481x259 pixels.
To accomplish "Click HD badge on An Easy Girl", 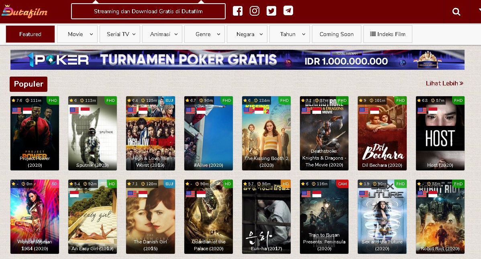I will tap(112, 184).
